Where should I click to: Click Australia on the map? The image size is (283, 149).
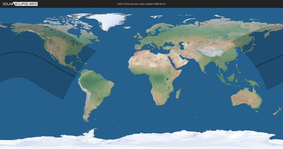246,98
